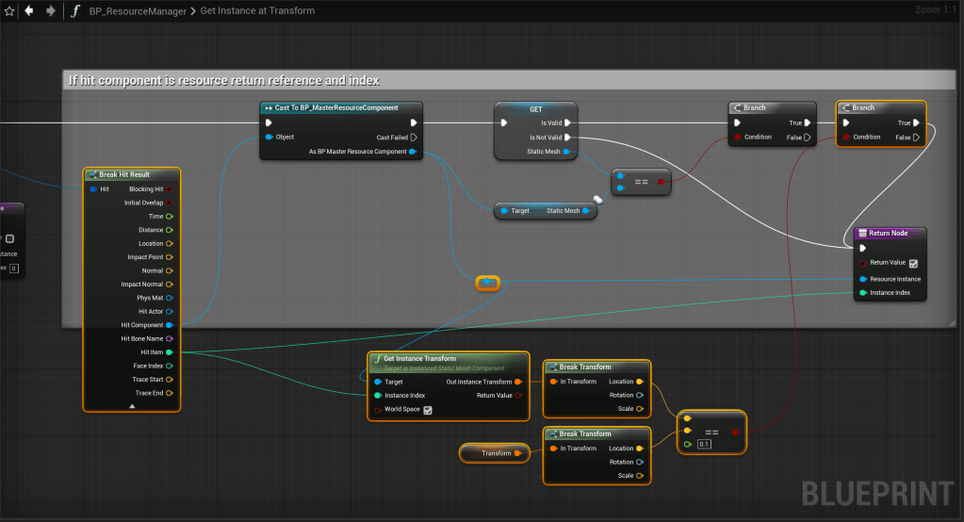Click the Hit Component output pin
Image resolution: width=964 pixels, height=522 pixels.
pos(169,325)
